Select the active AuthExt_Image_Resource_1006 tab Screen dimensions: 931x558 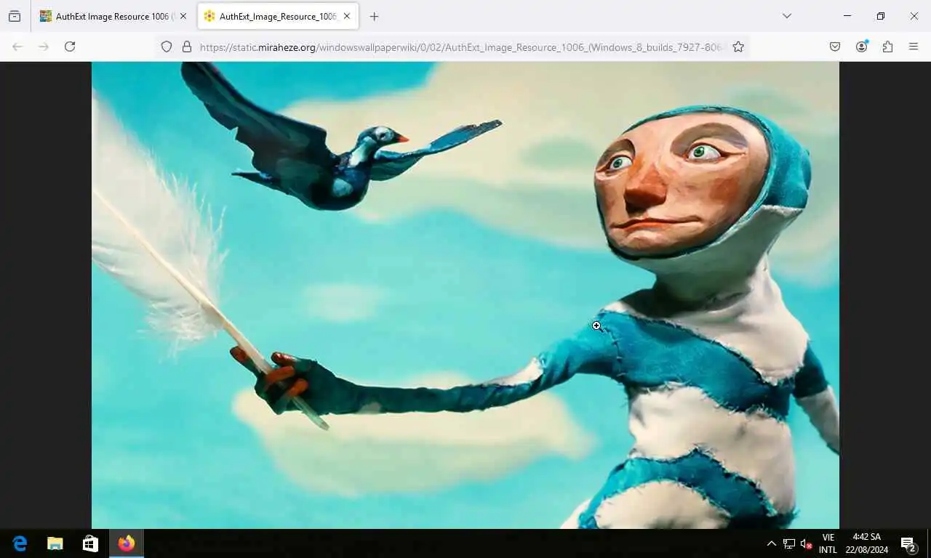[279, 16]
